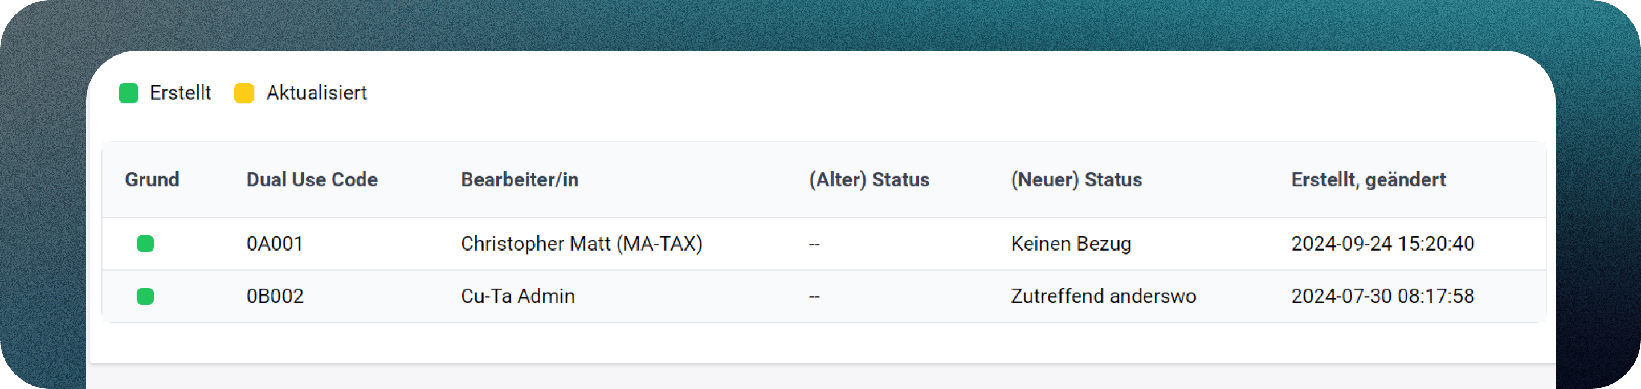Sort by the Grund column header
Screen dimensions: 1641x389
[x=152, y=179]
